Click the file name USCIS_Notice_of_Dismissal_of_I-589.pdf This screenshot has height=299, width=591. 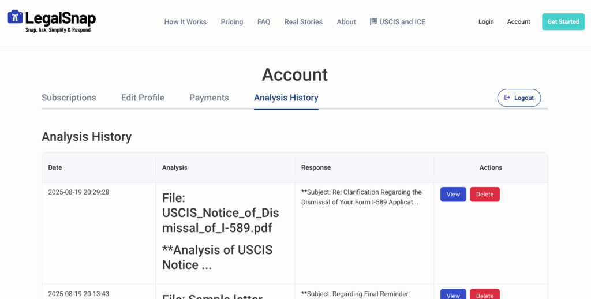point(220,213)
